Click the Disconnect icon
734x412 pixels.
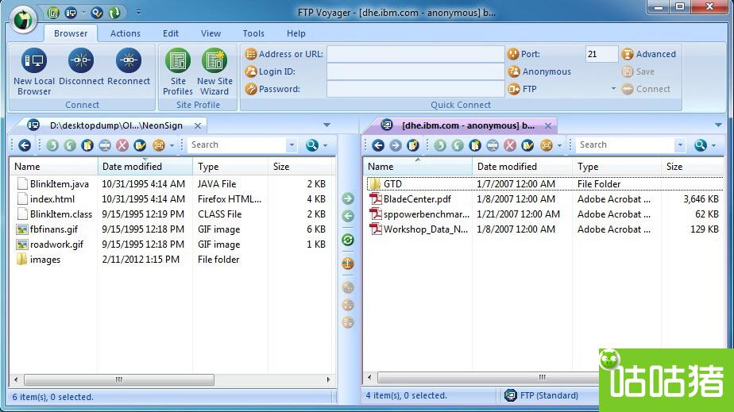point(81,67)
